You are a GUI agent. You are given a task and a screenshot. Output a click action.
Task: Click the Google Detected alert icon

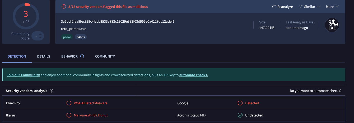coord(240,103)
